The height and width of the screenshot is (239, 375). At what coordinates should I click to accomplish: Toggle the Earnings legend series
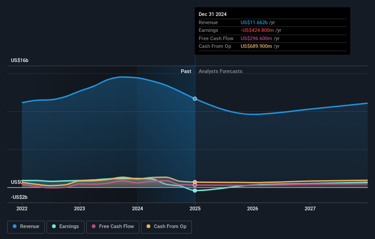[x=65, y=227]
